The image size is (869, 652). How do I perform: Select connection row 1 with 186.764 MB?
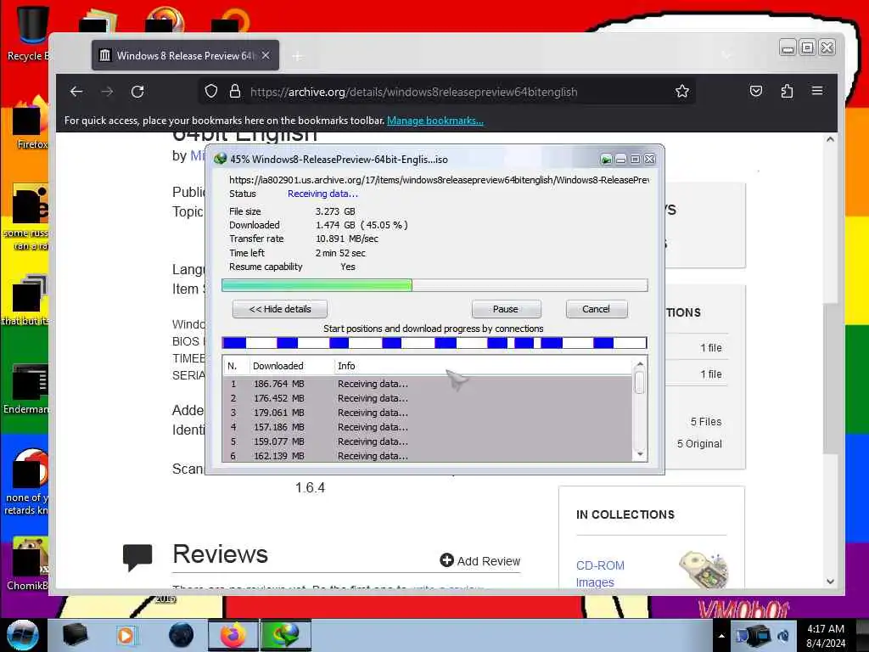click(427, 384)
